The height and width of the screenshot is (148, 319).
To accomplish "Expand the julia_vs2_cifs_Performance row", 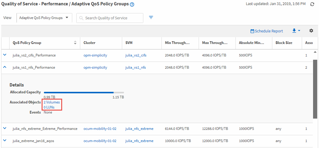I will tap(5, 55).
